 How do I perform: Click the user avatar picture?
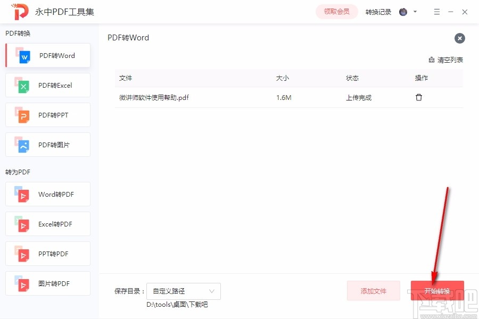(x=403, y=11)
